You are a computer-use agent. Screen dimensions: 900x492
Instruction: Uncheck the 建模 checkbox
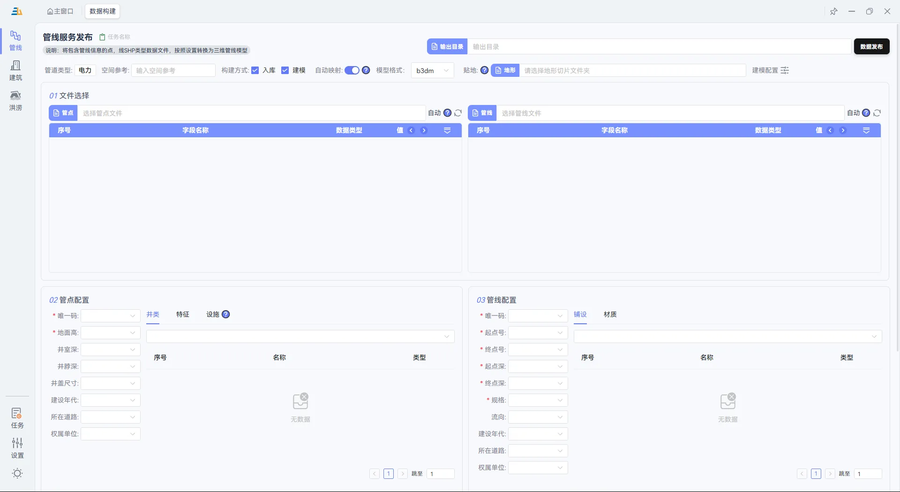(x=285, y=70)
